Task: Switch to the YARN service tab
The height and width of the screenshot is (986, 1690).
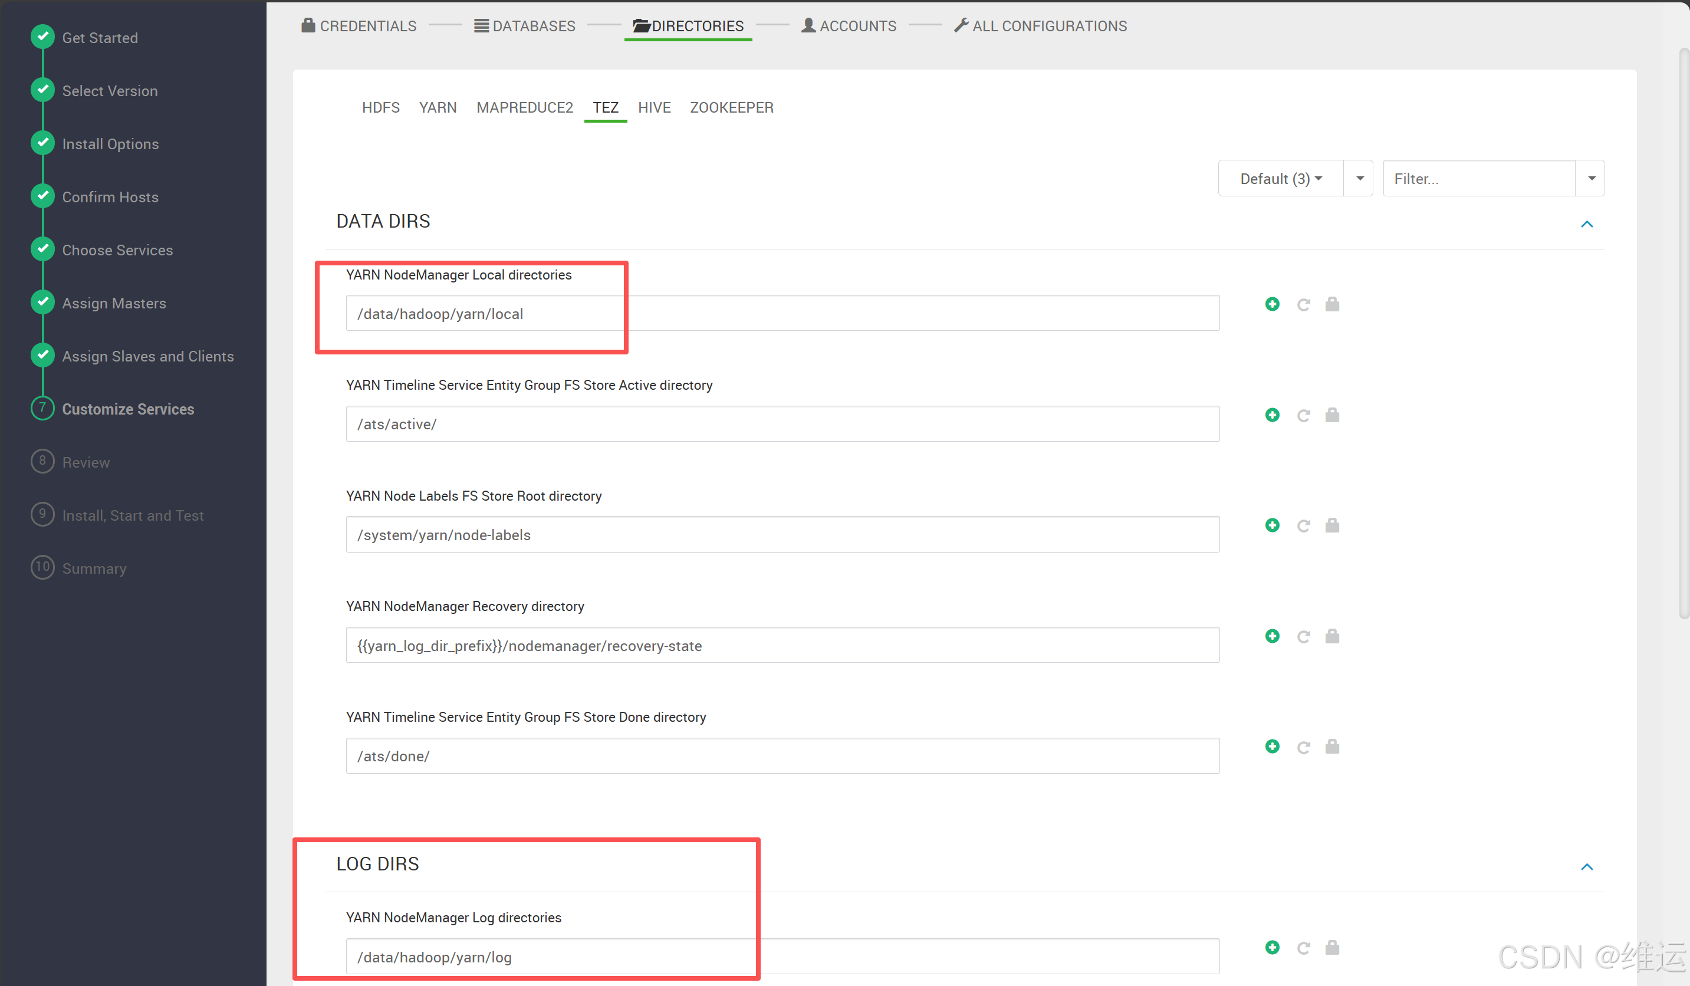Action: (x=438, y=107)
